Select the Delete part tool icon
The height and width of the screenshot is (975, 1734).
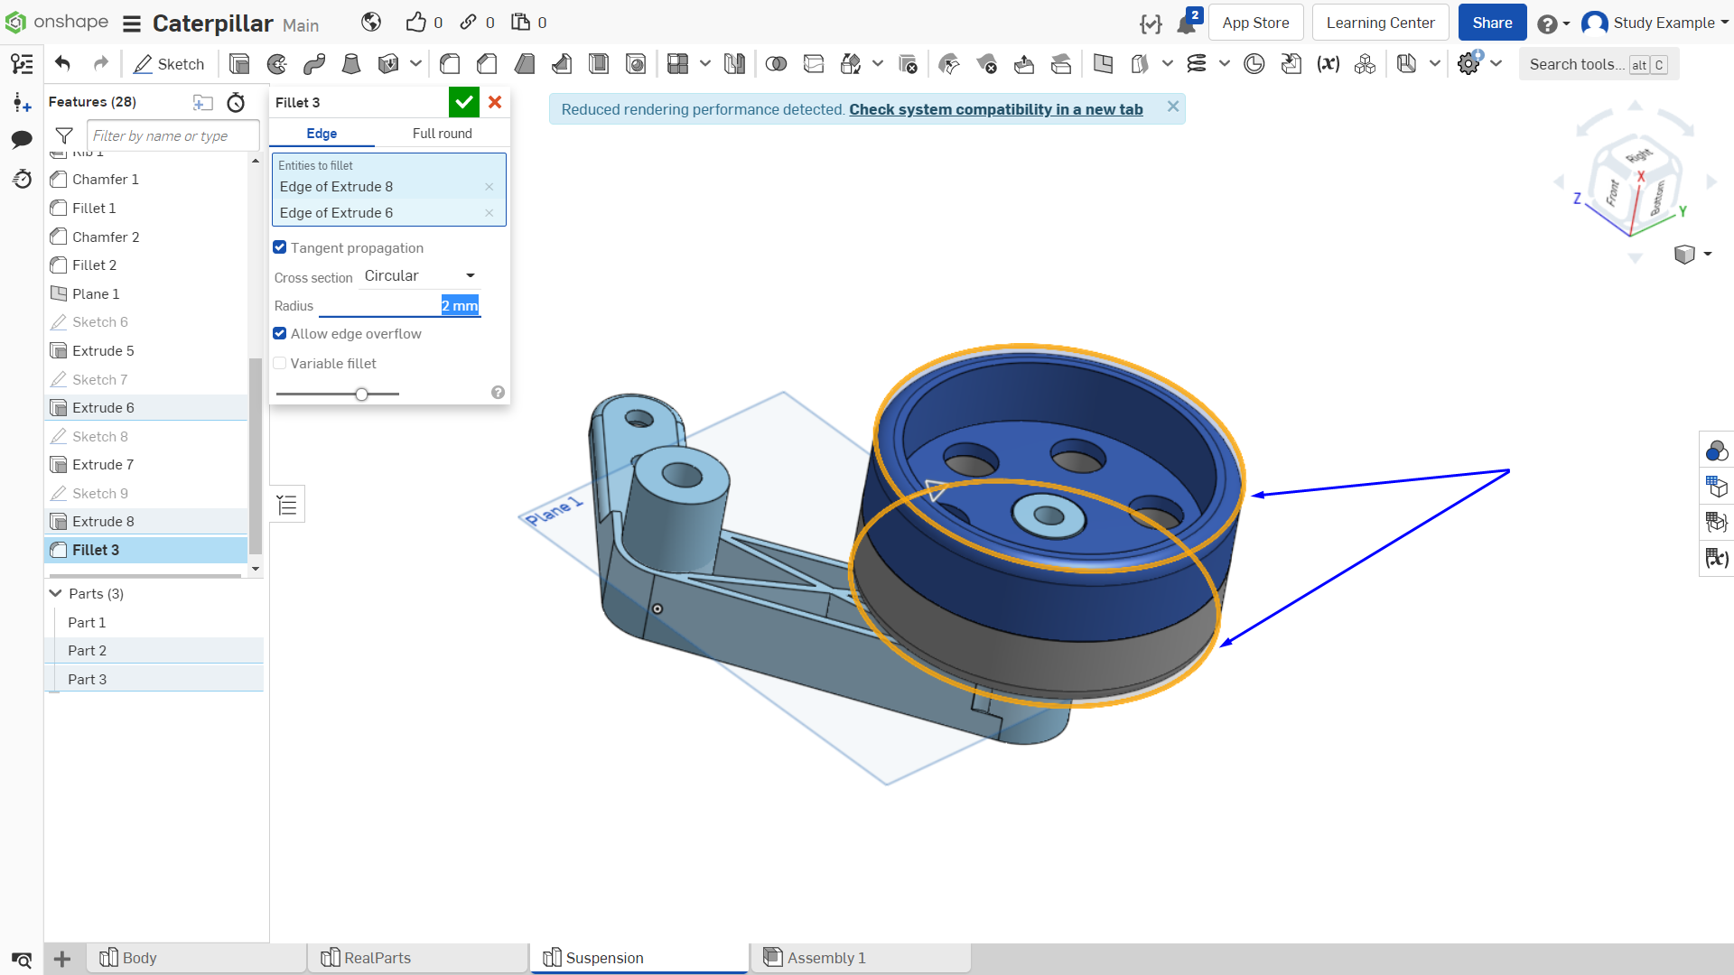click(908, 63)
